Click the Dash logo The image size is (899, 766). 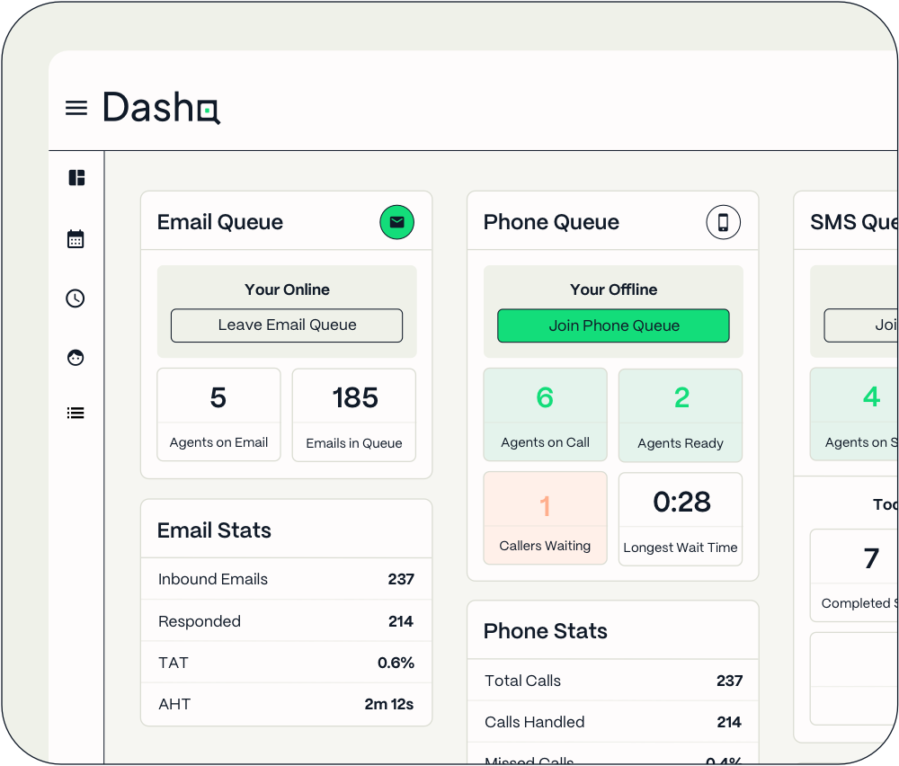(x=161, y=107)
